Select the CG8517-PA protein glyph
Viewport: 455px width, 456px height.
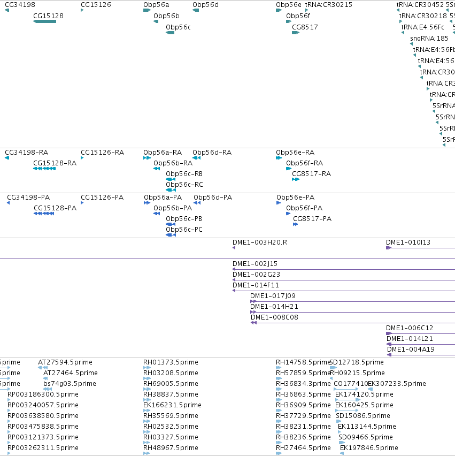296,224
